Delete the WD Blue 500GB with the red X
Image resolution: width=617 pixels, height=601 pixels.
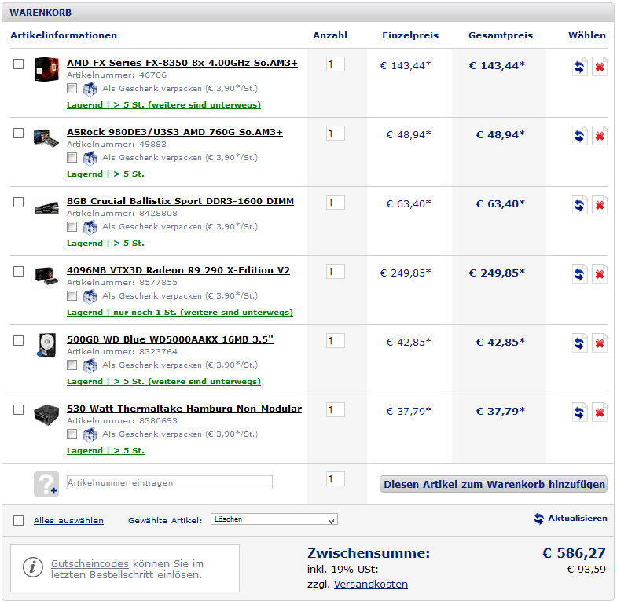(x=599, y=343)
